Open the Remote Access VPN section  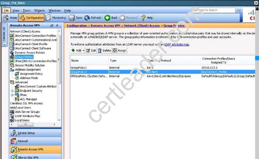click(x=35, y=150)
